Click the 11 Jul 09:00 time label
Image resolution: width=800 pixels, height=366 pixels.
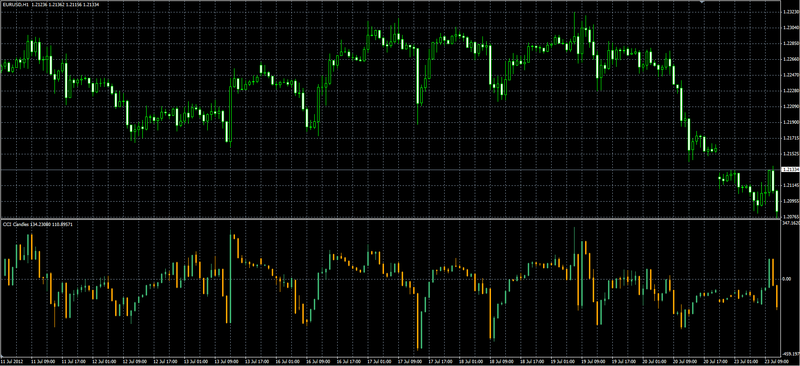coord(43,362)
